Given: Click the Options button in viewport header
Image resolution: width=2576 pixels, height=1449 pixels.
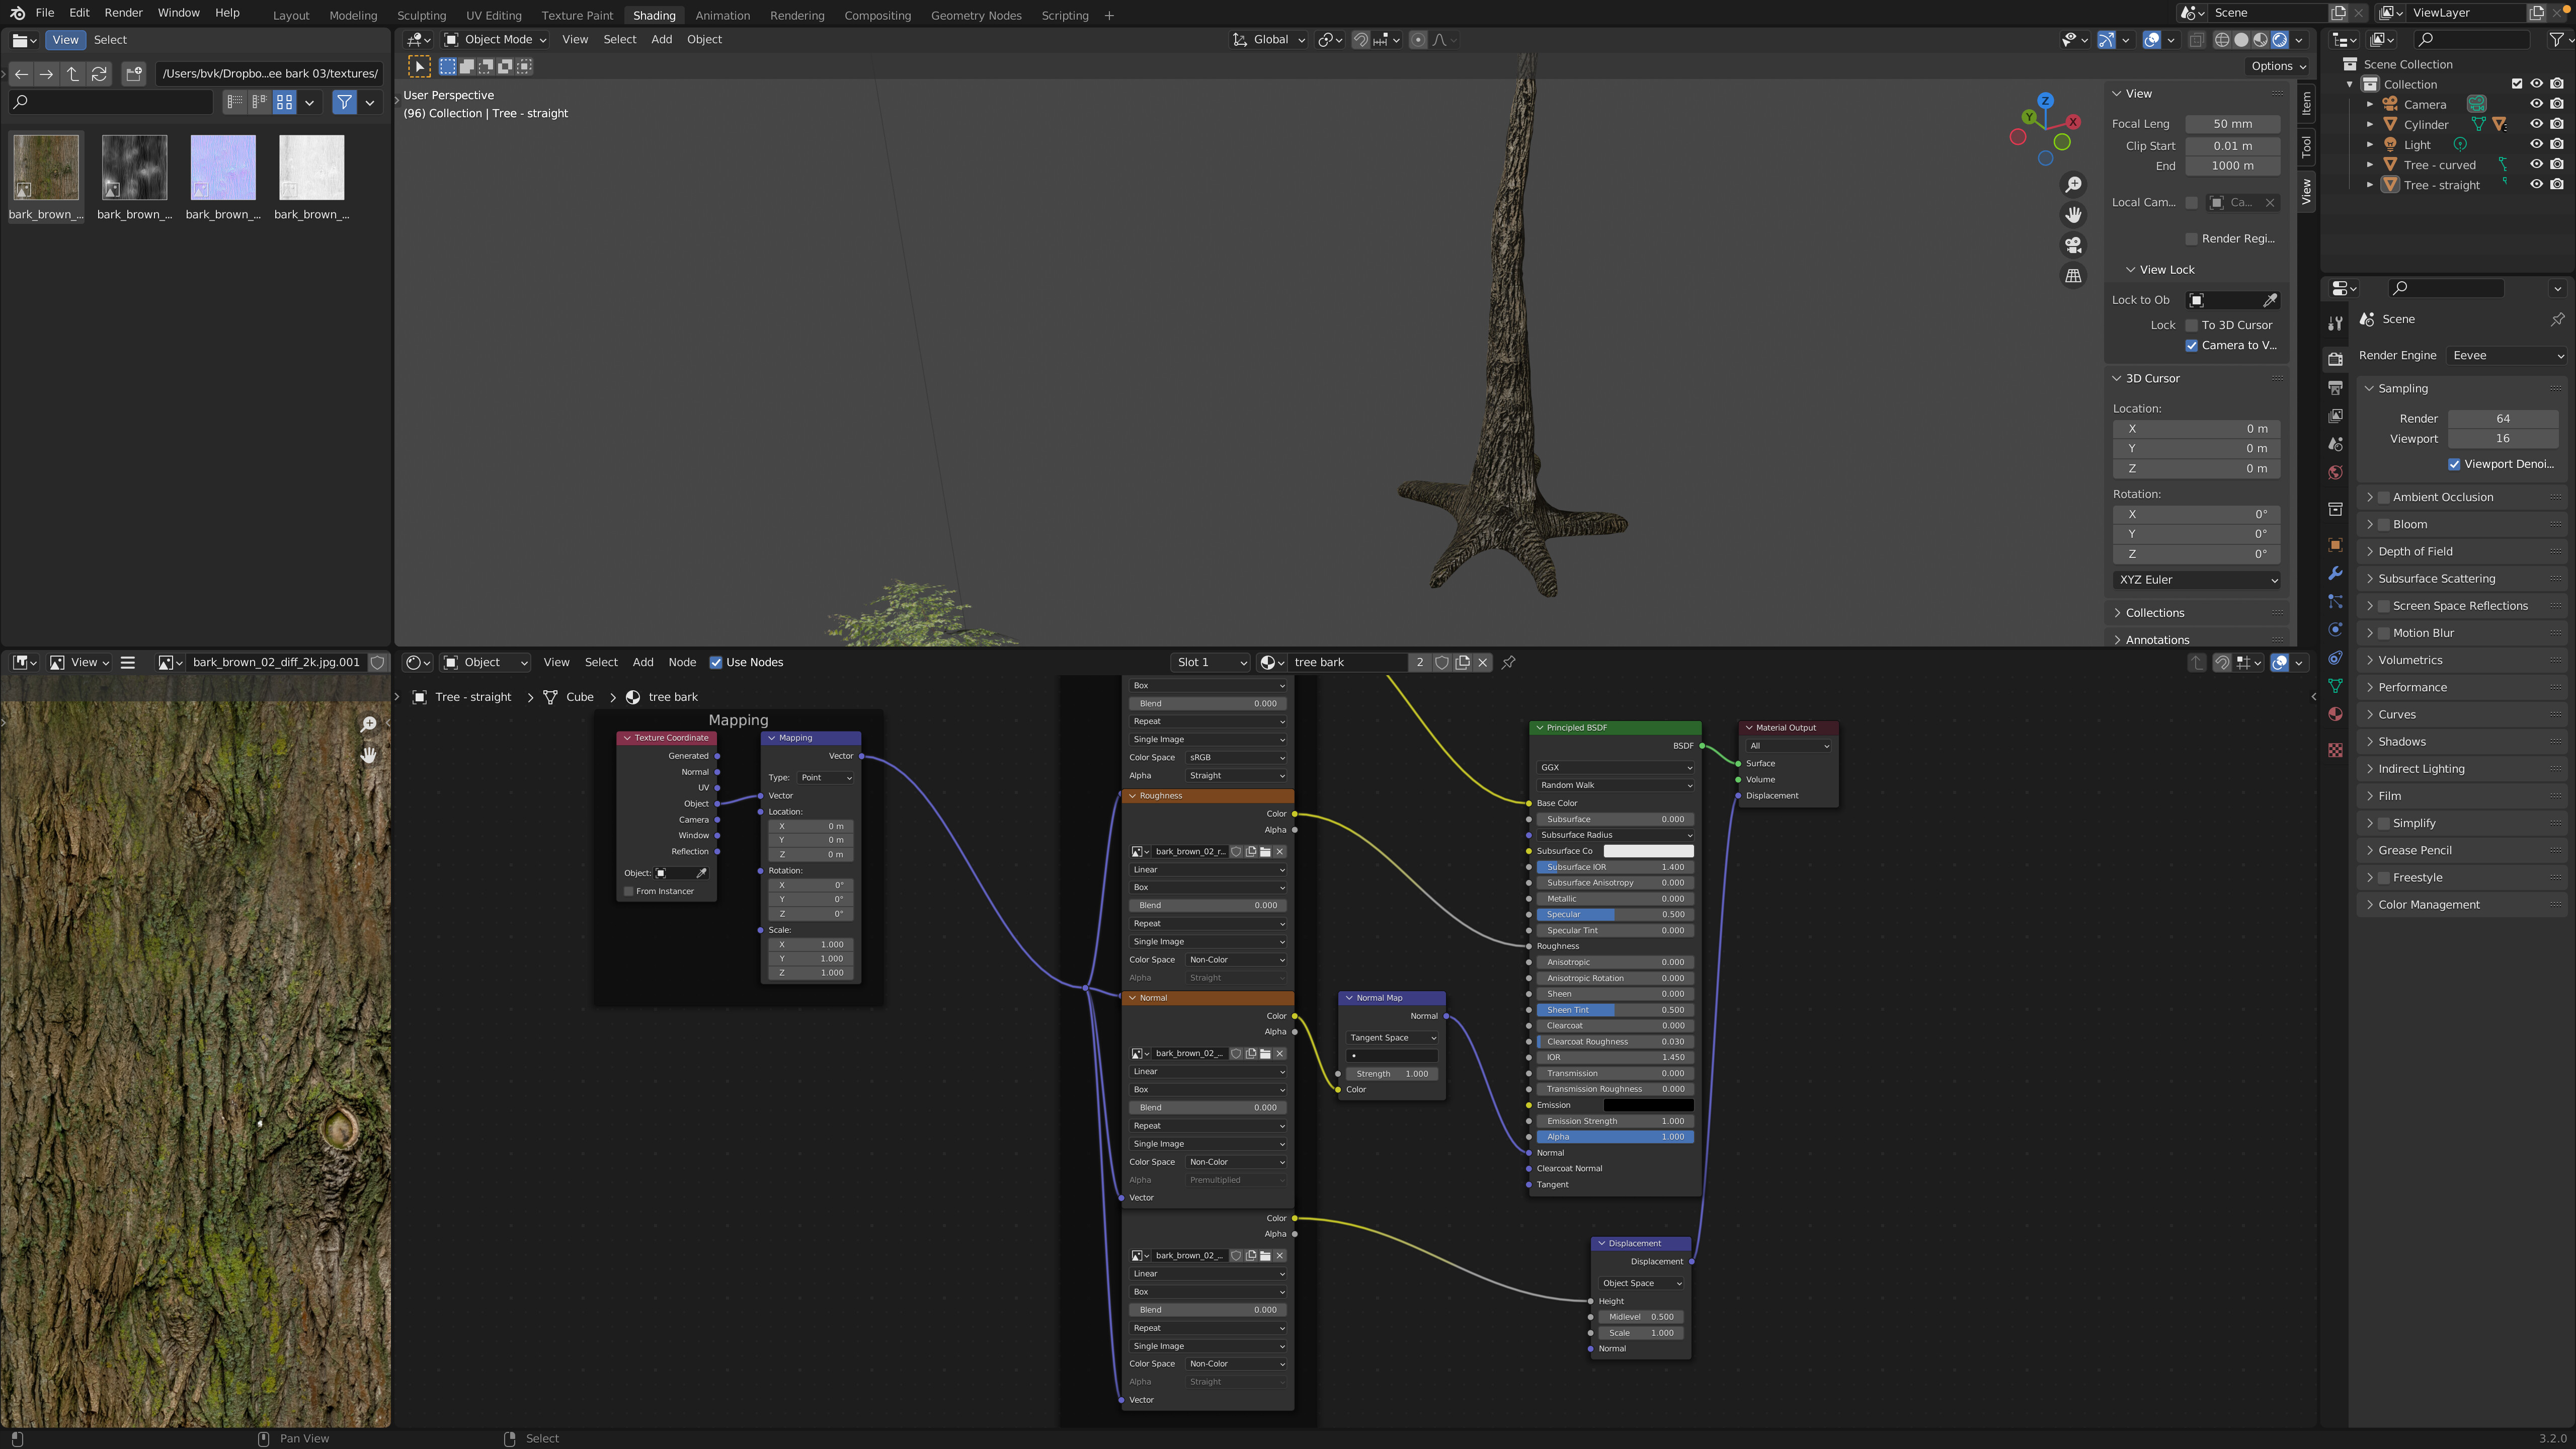Looking at the screenshot, I should point(2277,66).
